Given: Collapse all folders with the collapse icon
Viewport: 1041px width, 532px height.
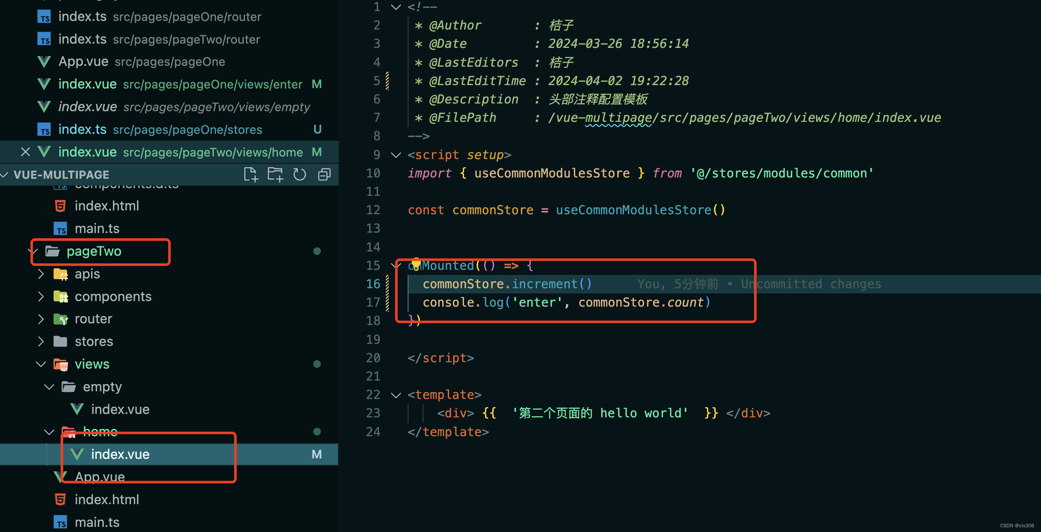Looking at the screenshot, I should pos(324,174).
